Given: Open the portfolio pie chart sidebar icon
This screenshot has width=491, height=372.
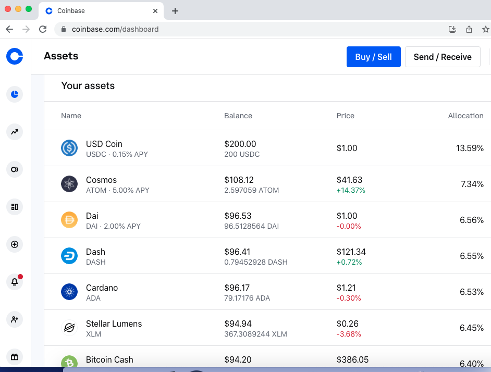Looking at the screenshot, I should coord(15,94).
